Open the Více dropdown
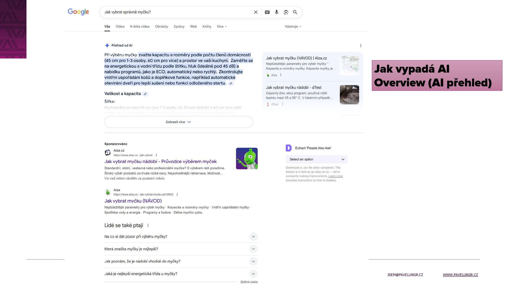This screenshot has height=286, width=508. coord(222,26)
